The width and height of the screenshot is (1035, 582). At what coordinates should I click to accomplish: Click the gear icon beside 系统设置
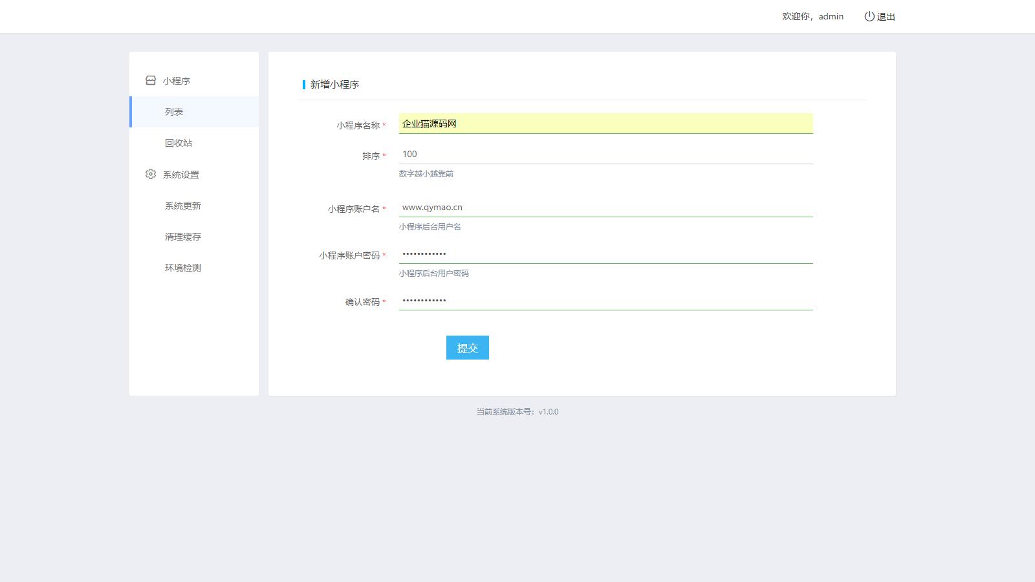151,174
